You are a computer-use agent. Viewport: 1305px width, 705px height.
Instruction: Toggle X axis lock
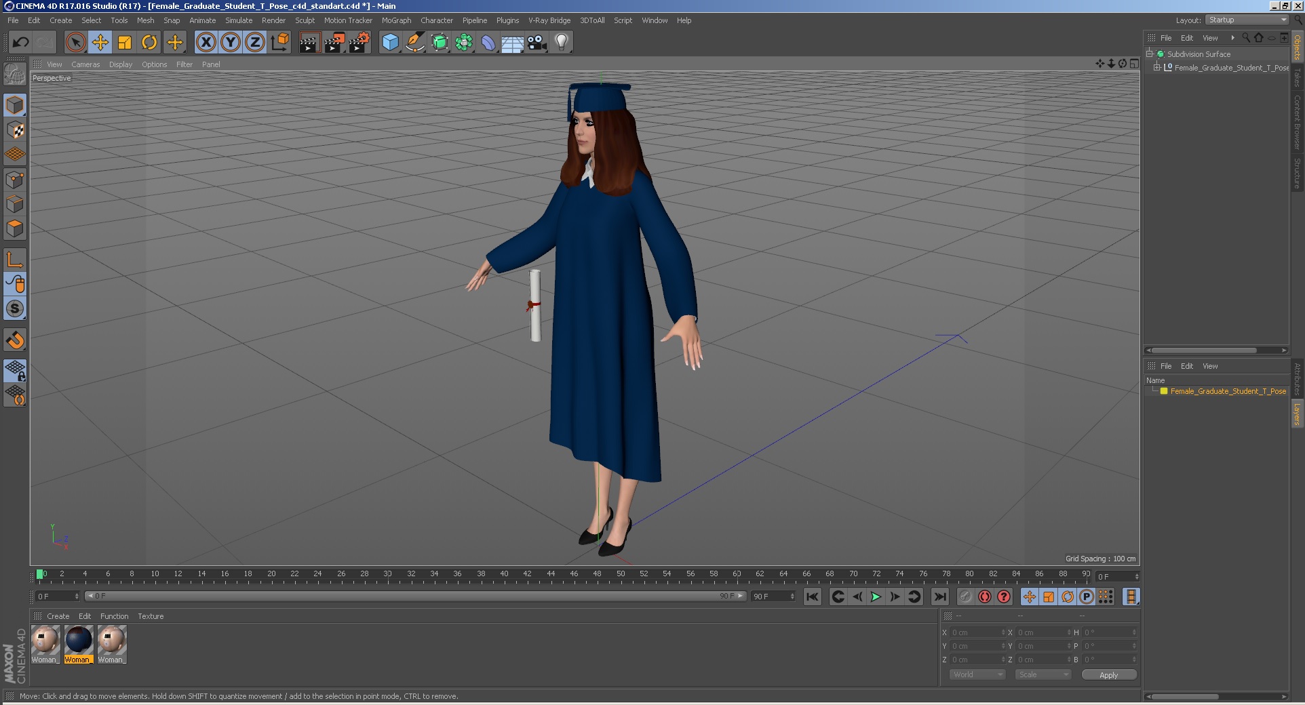click(206, 43)
